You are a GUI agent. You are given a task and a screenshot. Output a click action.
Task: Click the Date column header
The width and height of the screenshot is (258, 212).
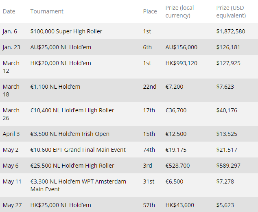(x=9, y=11)
